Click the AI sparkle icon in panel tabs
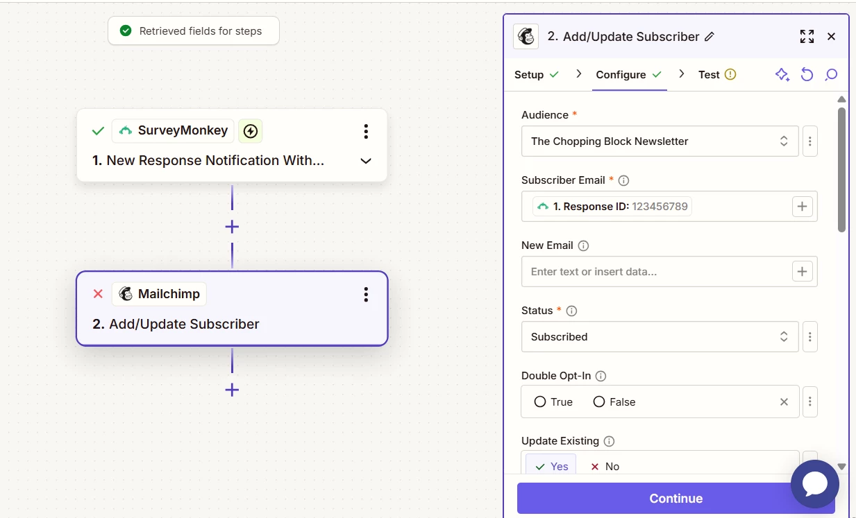This screenshot has height=518, width=856. tap(782, 75)
